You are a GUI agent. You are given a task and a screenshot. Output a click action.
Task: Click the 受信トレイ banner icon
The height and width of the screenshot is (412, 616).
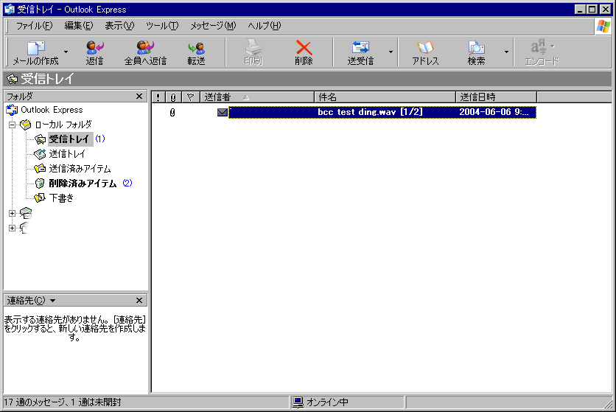(x=13, y=79)
